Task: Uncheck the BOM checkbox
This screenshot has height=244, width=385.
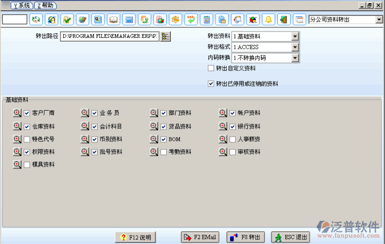Action: click(163, 140)
